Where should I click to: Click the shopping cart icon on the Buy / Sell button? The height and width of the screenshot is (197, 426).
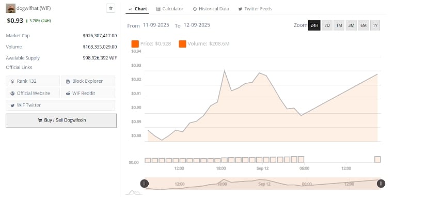(x=40, y=120)
